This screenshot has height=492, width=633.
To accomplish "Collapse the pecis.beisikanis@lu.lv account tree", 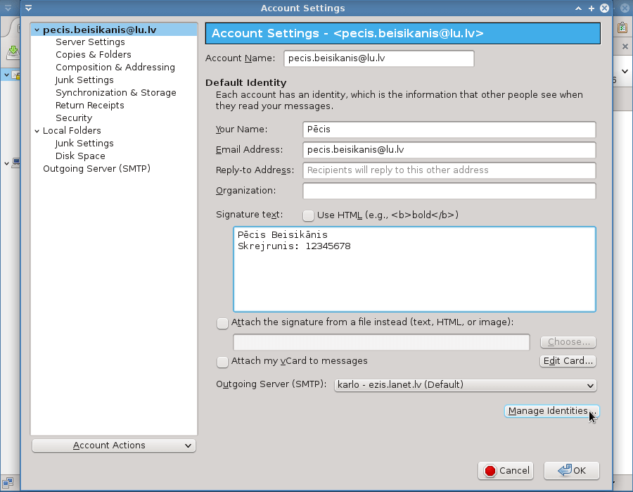I will 37,30.
